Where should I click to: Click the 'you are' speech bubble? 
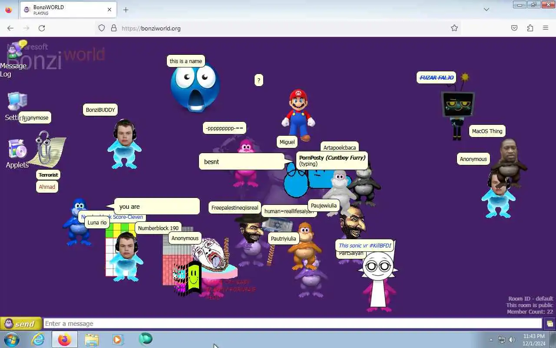tap(156, 207)
